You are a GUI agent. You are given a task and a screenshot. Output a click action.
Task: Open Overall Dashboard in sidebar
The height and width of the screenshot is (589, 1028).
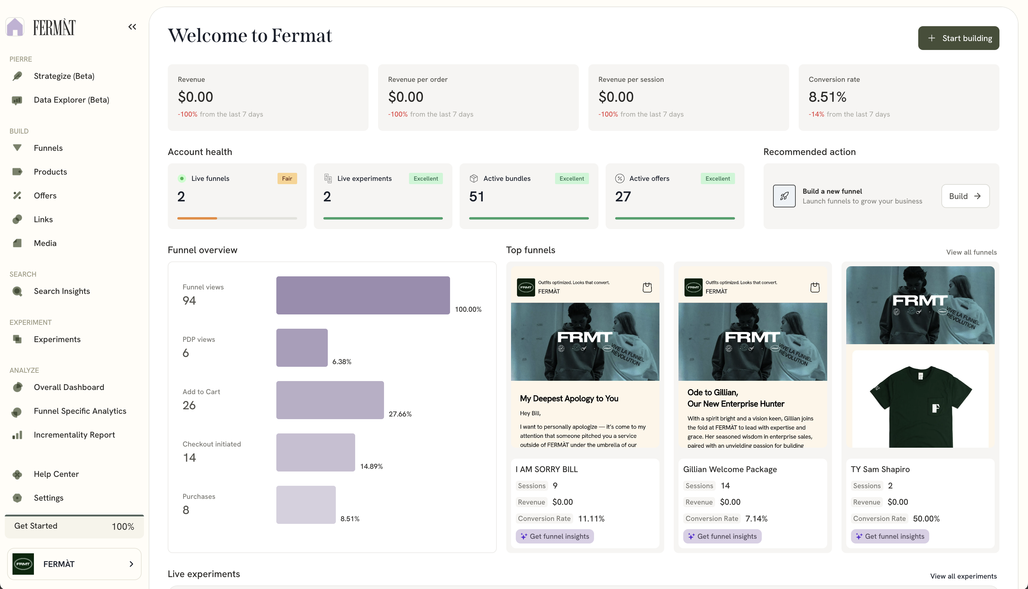(69, 387)
